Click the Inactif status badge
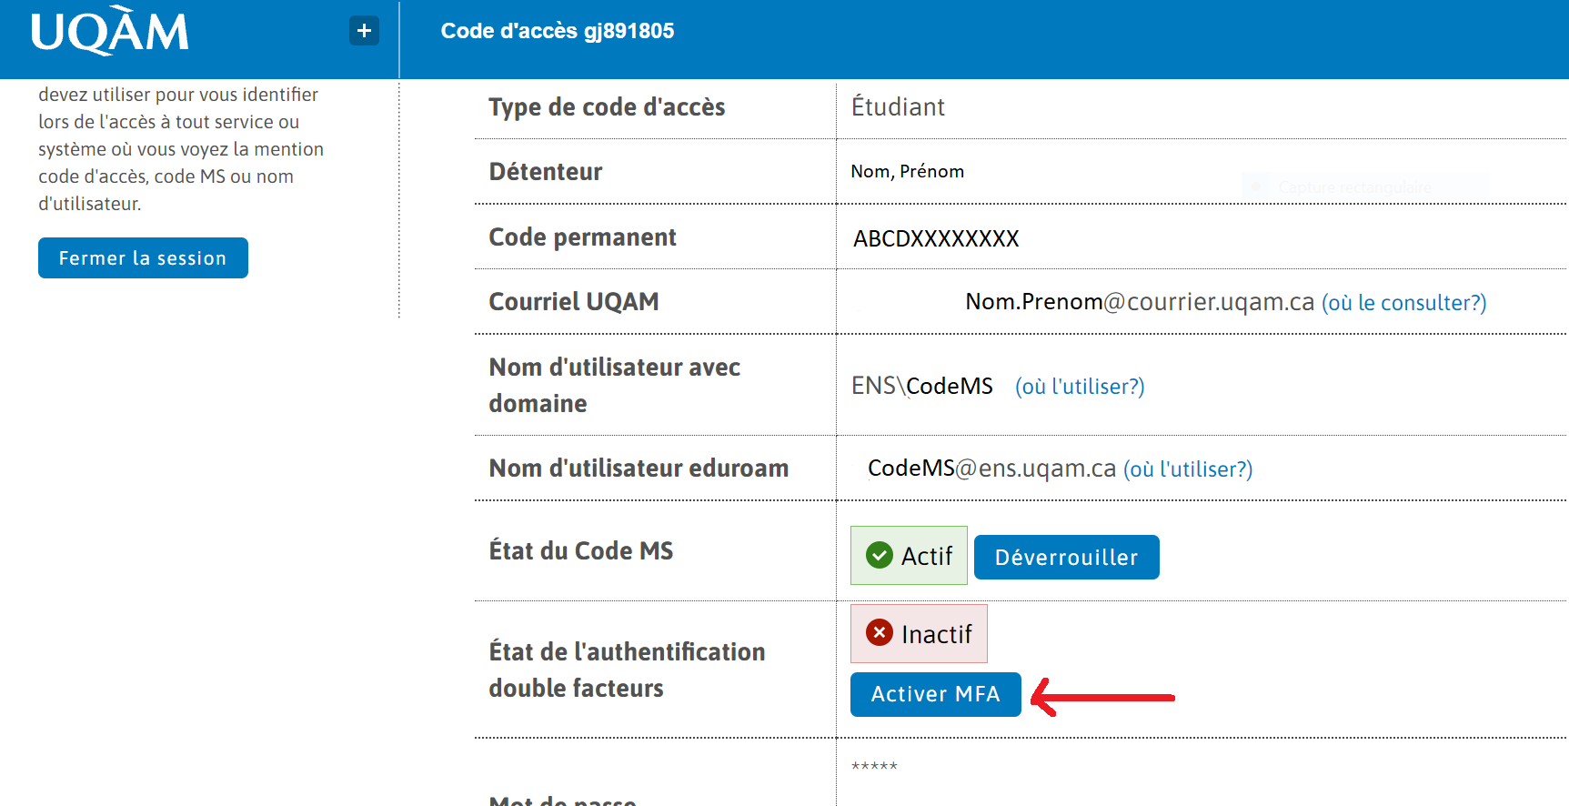Screen dimensions: 1569x806 click(x=919, y=633)
